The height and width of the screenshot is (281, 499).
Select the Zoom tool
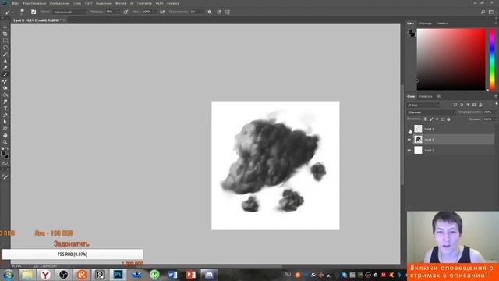(x=5, y=142)
